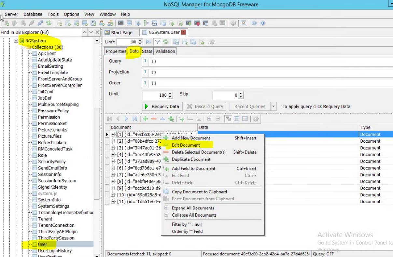Expand document [9] in the grid
Viewport: 393px width, 257px height.
pyautogui.click(x=113, y=188)
